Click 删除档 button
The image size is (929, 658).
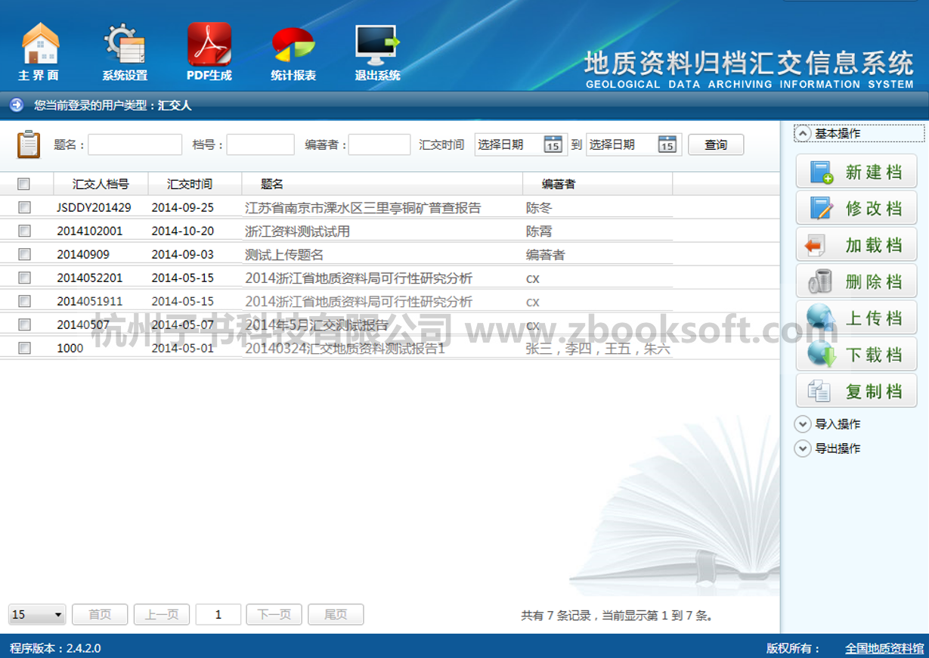856,281
